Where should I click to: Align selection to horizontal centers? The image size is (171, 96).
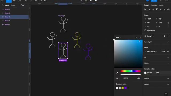pos(149,9)
